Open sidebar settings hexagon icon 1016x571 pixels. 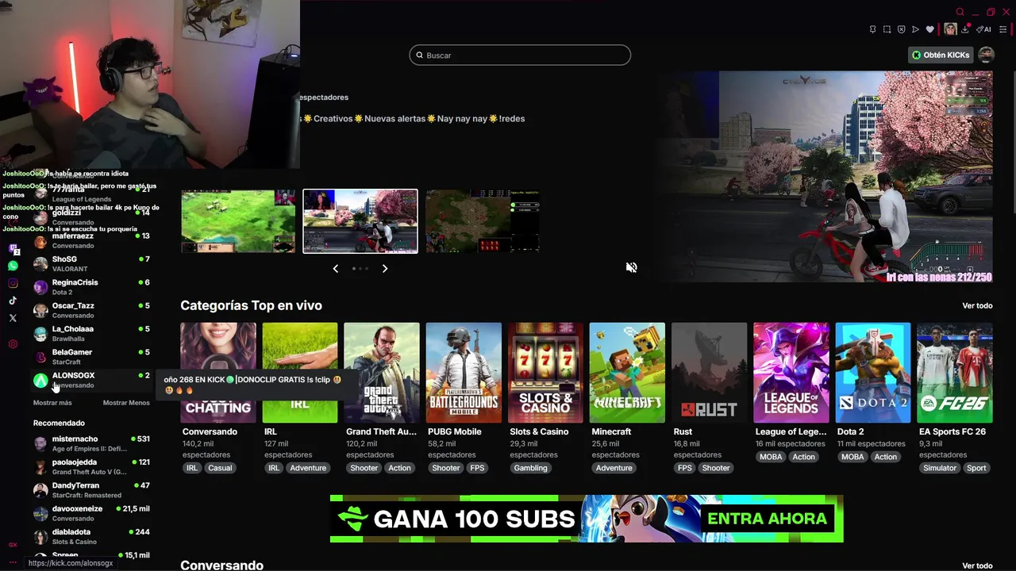pyautogui.click(x=13, y=344)
